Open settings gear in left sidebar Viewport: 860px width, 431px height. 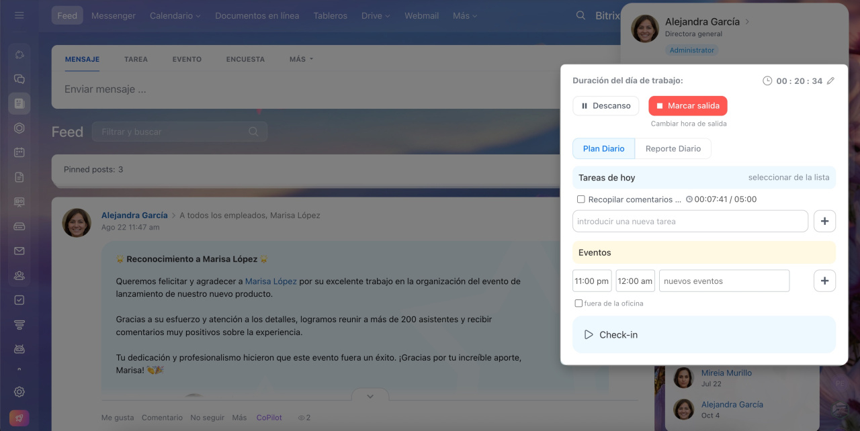pyautogui.click(x=19, y=392)
